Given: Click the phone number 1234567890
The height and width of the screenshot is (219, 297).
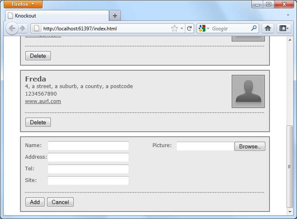Looking at the screenshot, I should [41, 94].
